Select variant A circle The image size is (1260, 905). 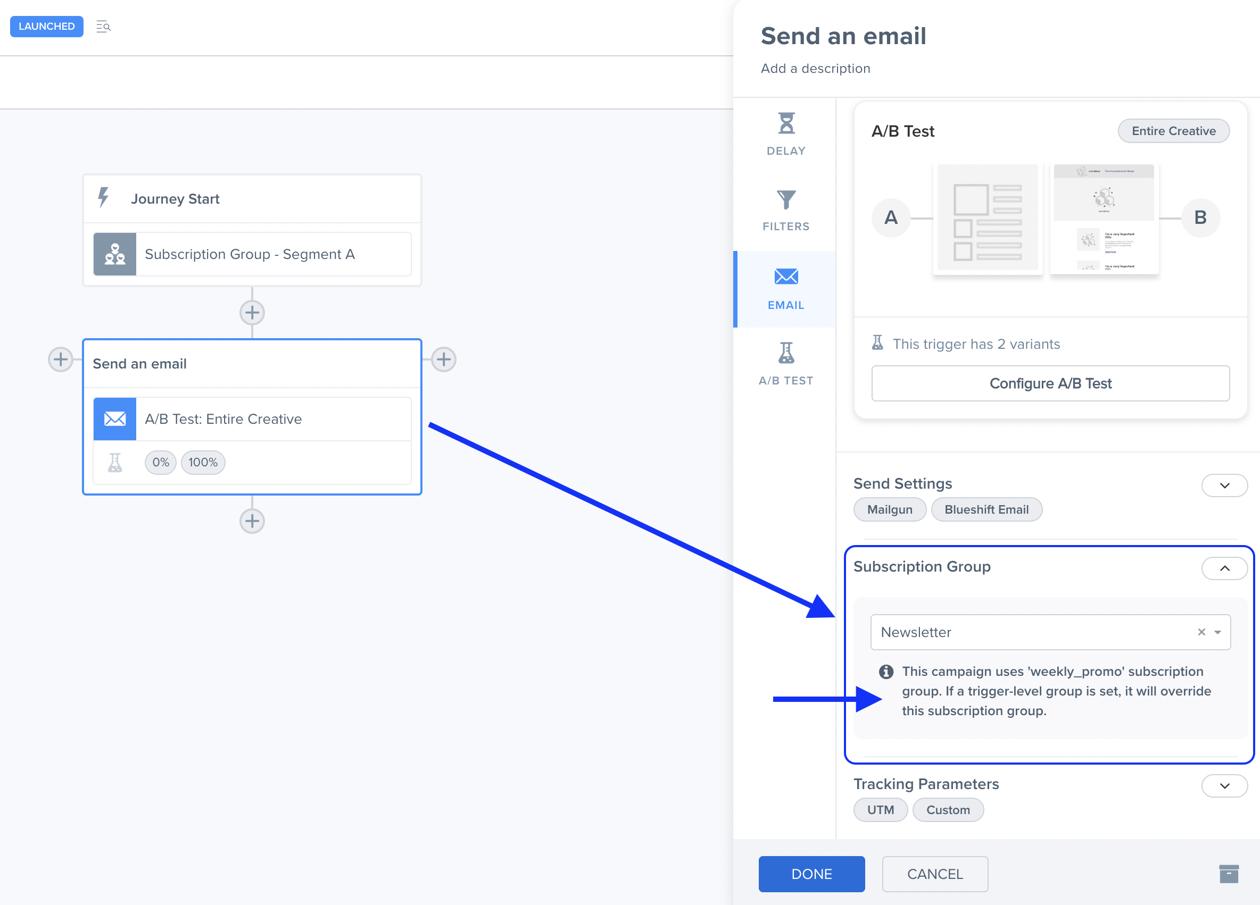(891, 217)
